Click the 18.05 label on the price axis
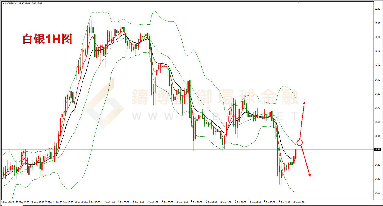 [377, 66]
